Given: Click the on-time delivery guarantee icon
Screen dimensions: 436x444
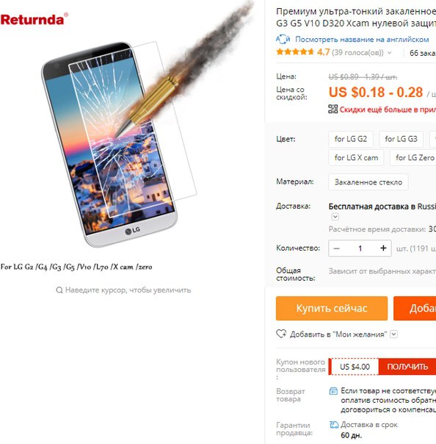Looking at the screenshot, I should coord(334,424).
